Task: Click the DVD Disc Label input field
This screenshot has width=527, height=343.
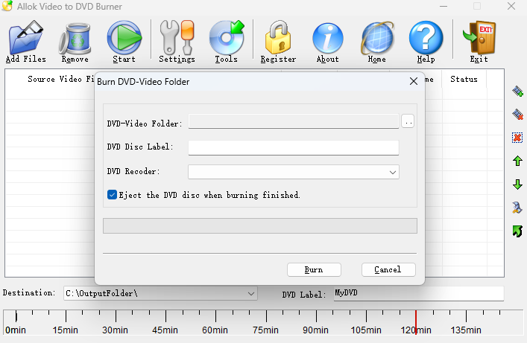Action: tap(294, 147)
